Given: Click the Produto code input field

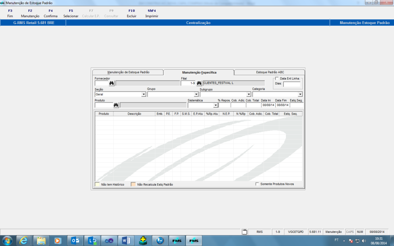Looking at the screenshot, I should click(104, 105).
